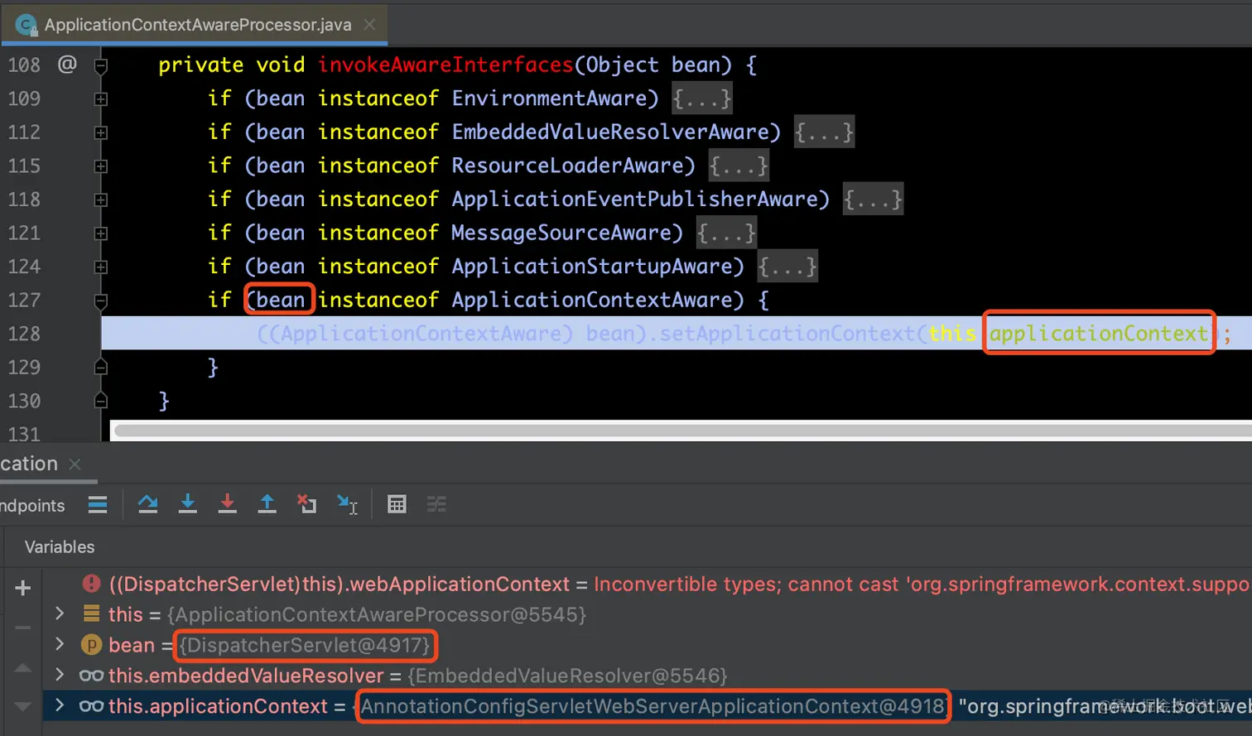The image size is (1252, 736).
Task: Expand the folded EnvironmentAware block at line 109
Action: click(x=101, y=99)
